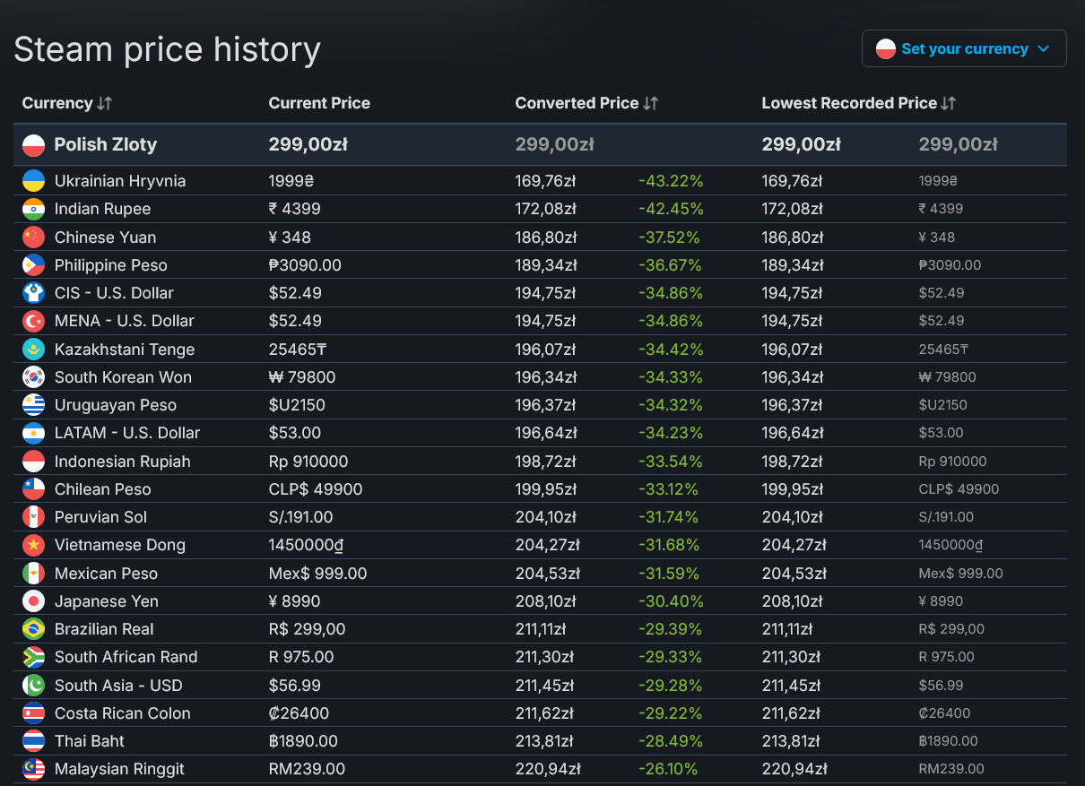This screenshot has width=1085, height=786.
Task: Select the Kazakhstani Tenge row label
Action: tap(124, 350)
